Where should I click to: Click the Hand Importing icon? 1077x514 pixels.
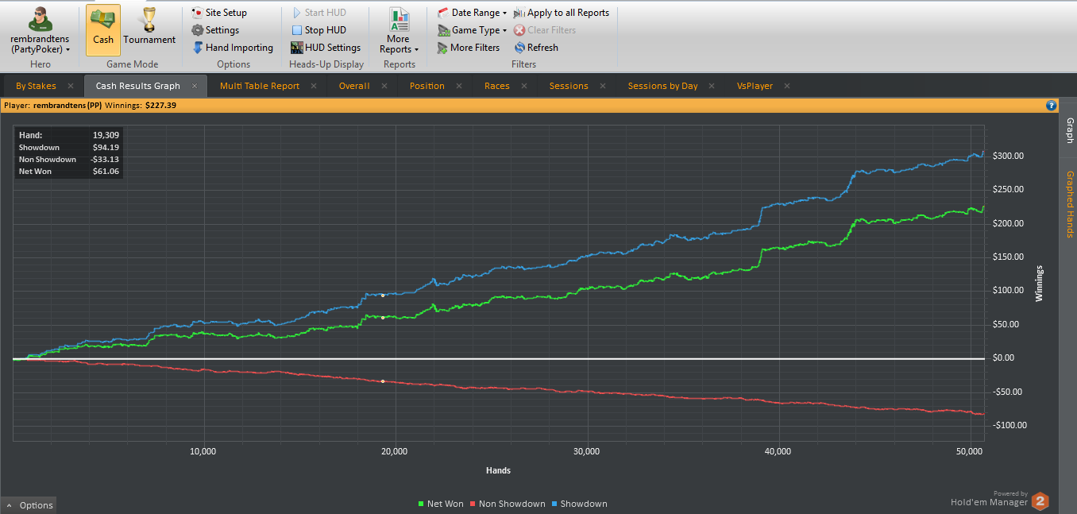pyautogui.click(x=199, y=48)
